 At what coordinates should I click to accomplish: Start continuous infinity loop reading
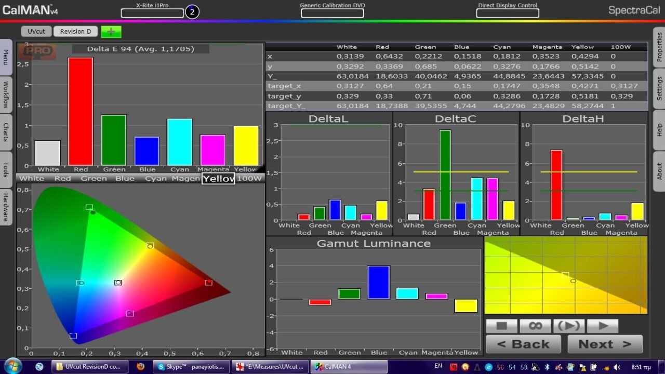point(535,326)
